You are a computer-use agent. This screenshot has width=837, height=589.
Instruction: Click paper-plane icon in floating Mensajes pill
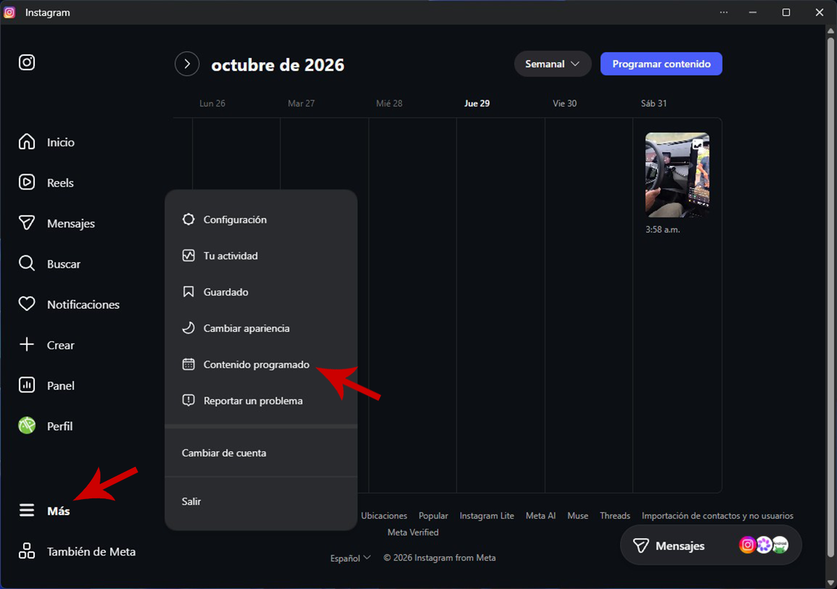coord(640,546)
